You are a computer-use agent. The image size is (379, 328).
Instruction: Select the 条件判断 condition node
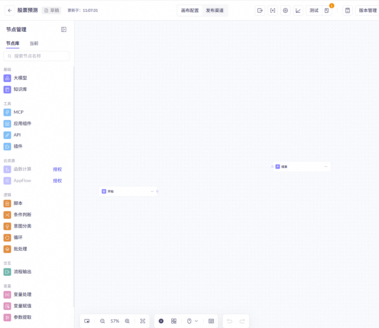(17, 215)
